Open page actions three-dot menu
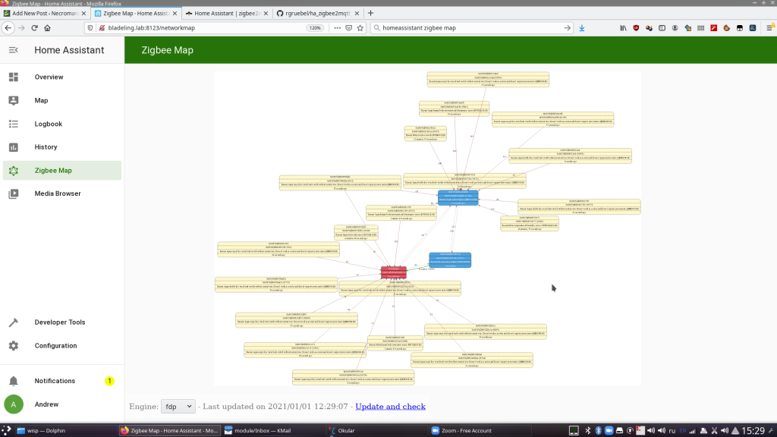The image size is (777, 437). coord(338,28)
